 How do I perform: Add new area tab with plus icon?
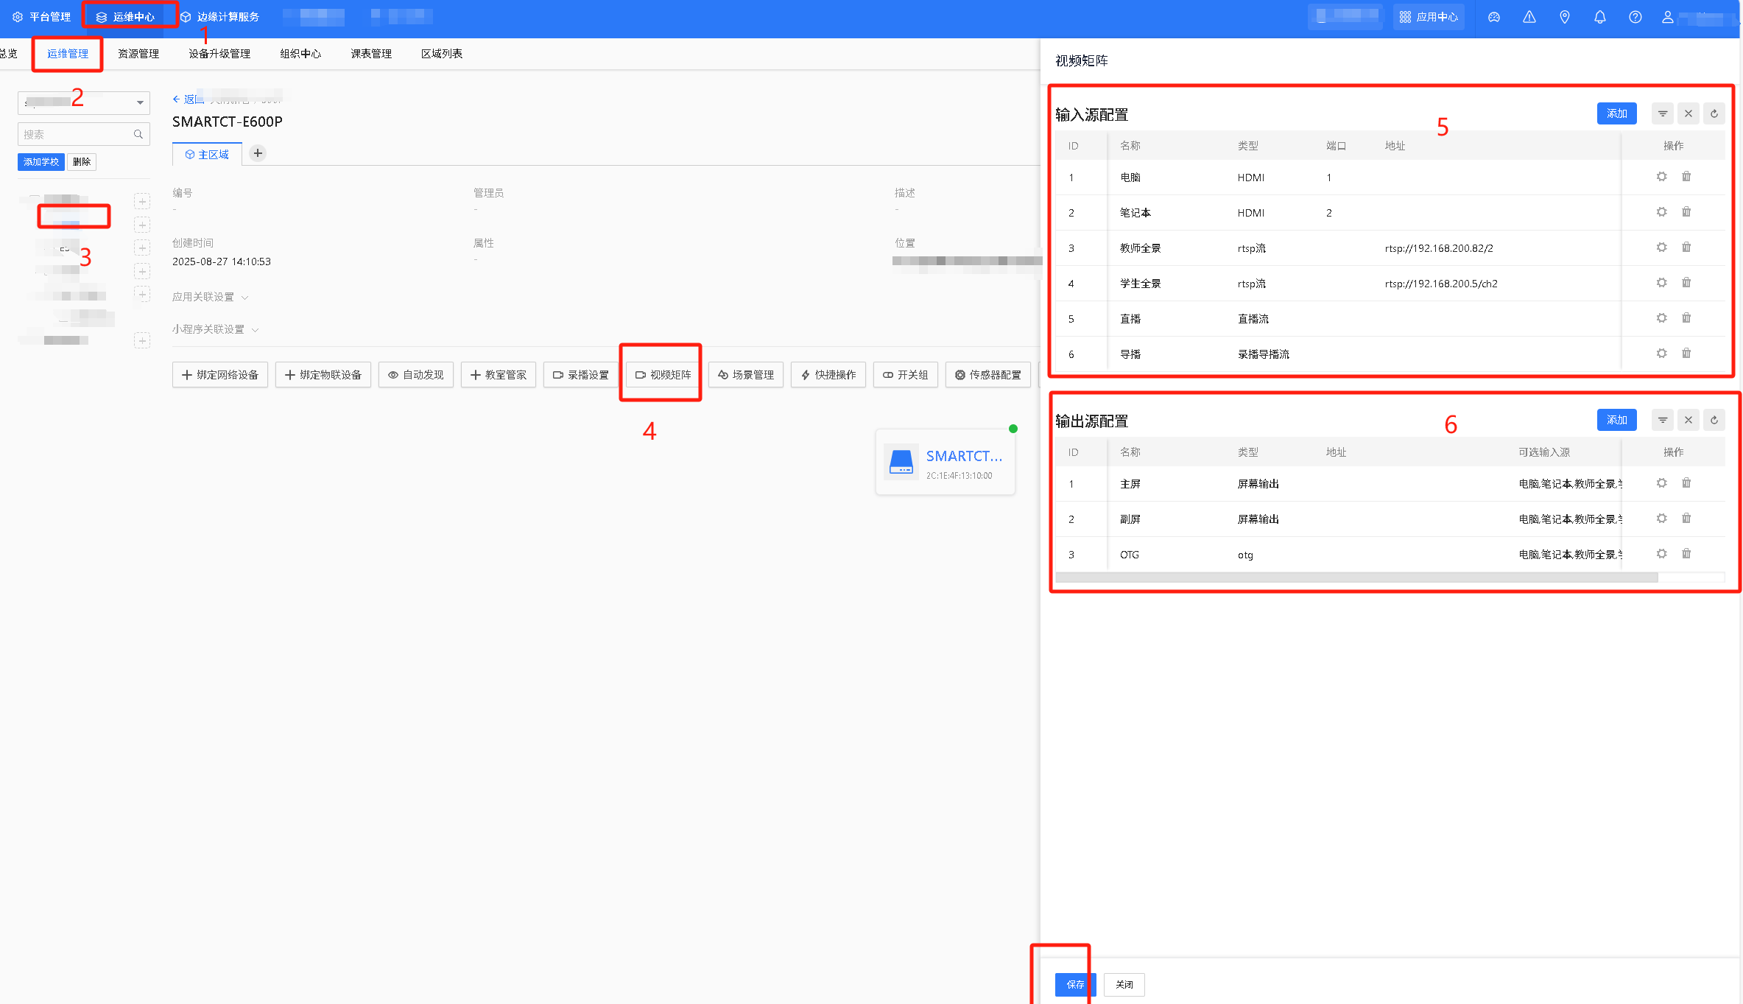258,153
